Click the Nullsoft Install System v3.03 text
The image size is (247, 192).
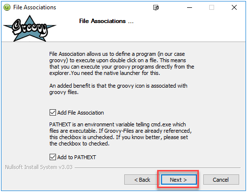point(39,167)
